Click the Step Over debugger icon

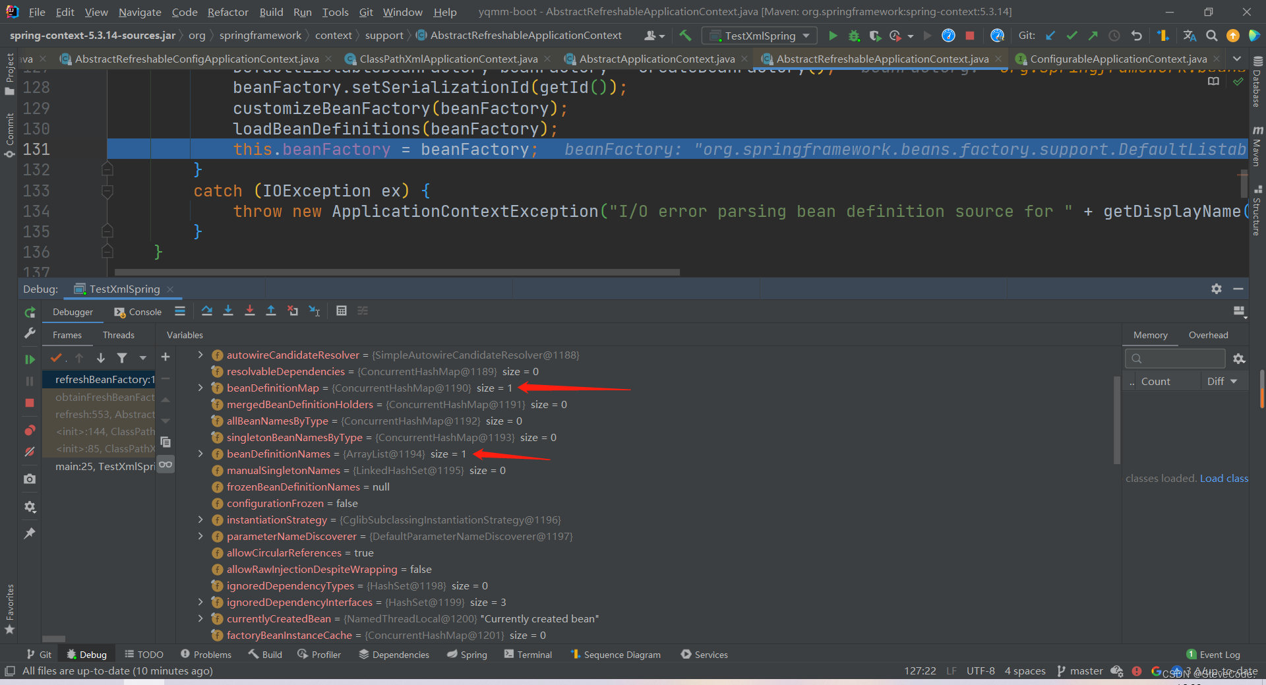click(x=207, y=311)
